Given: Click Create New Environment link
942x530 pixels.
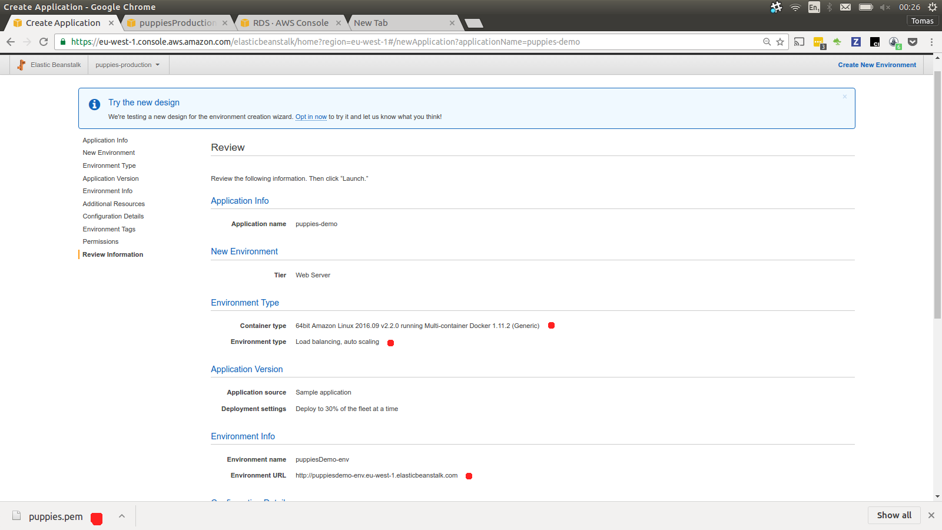Looking at the screenshot, I should [877, 65].
